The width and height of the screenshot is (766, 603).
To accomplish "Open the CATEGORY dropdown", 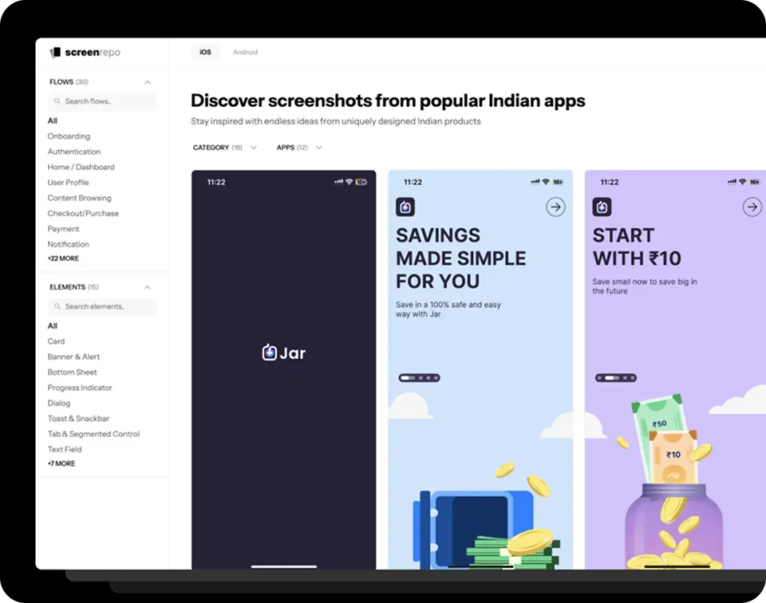I will [225, 148].
